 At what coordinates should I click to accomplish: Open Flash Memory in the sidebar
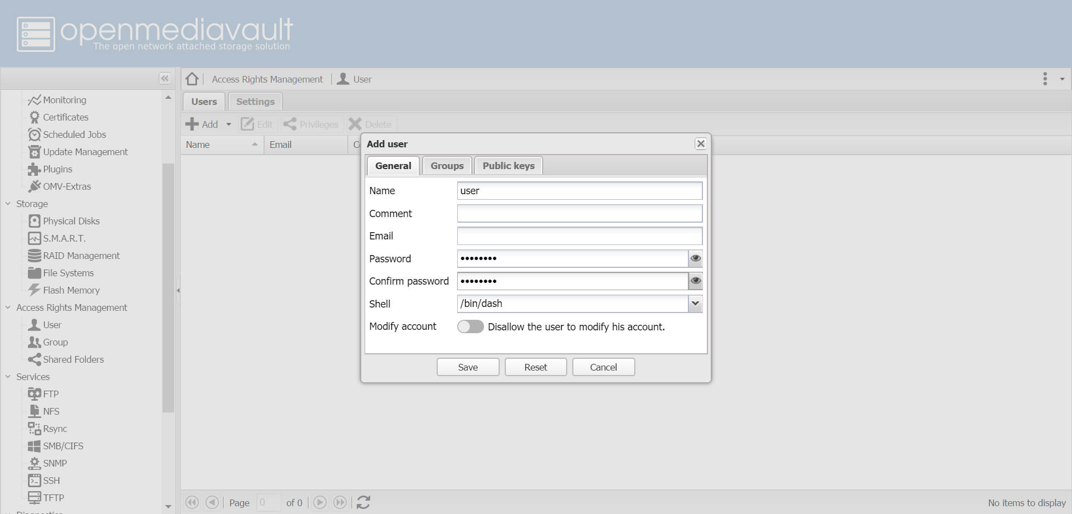(x=64, y=290)
